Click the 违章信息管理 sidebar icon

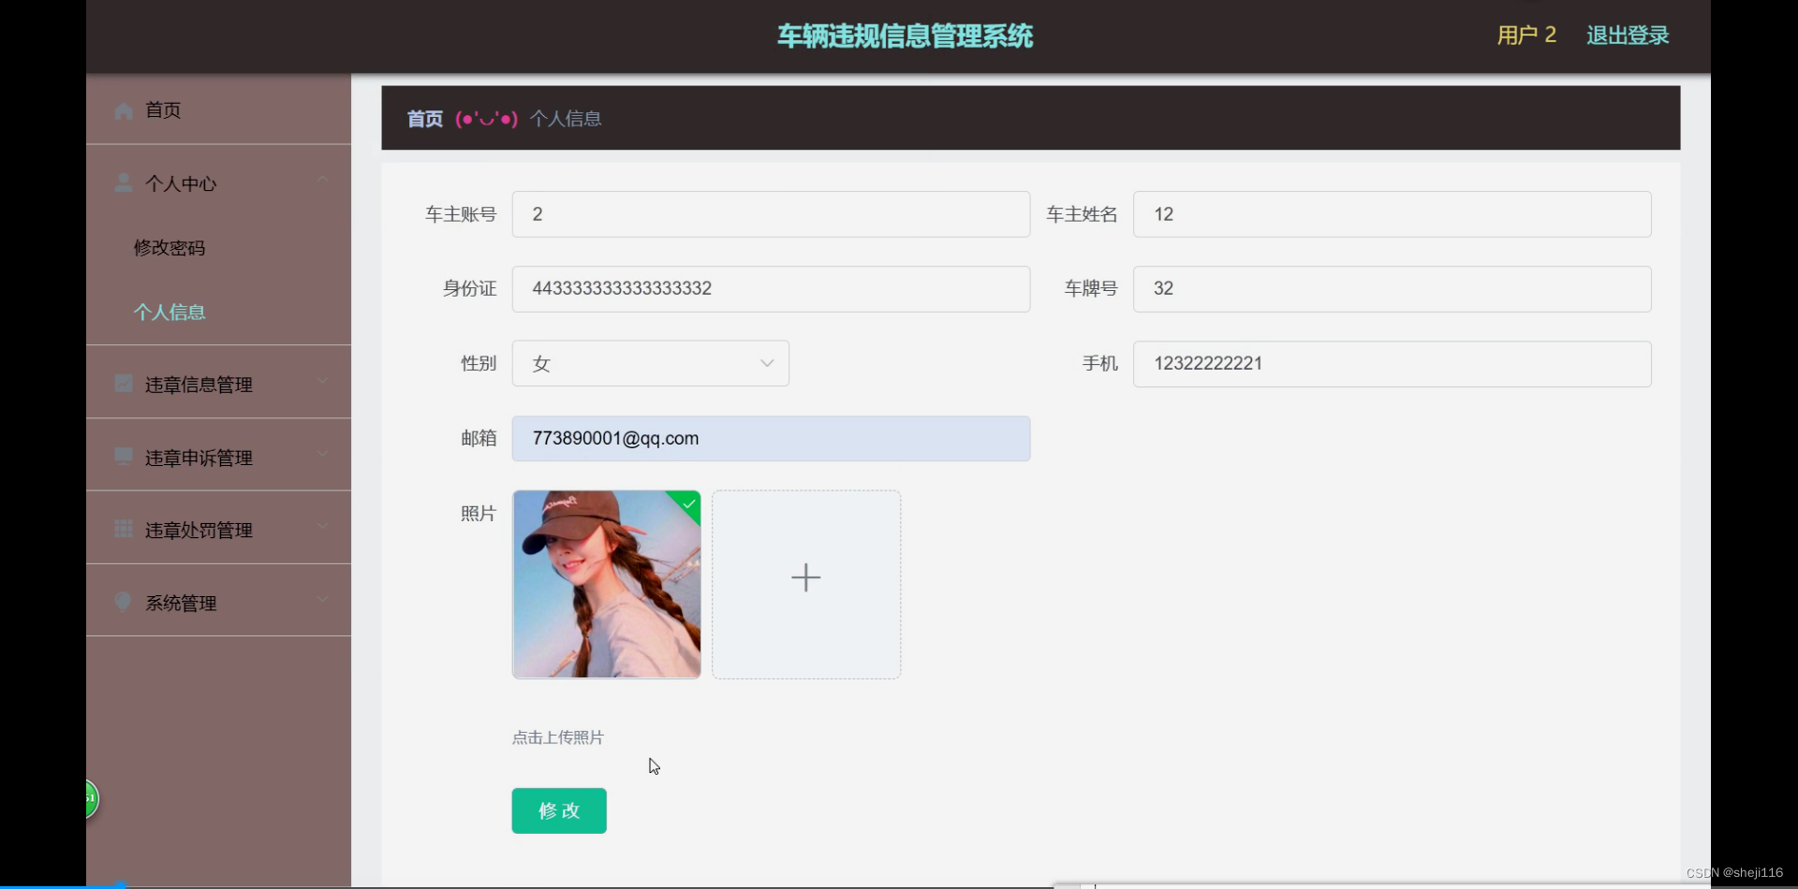(x=123, y=383)
